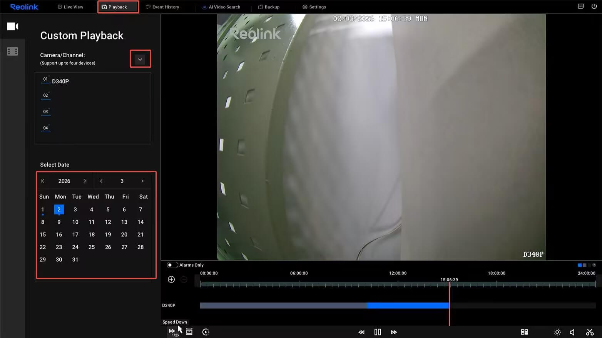Select date 15 on the calendar
Image resolution: width=602 pixels, height=339 pixels.
pyautogui.click(x=42, y=234)
